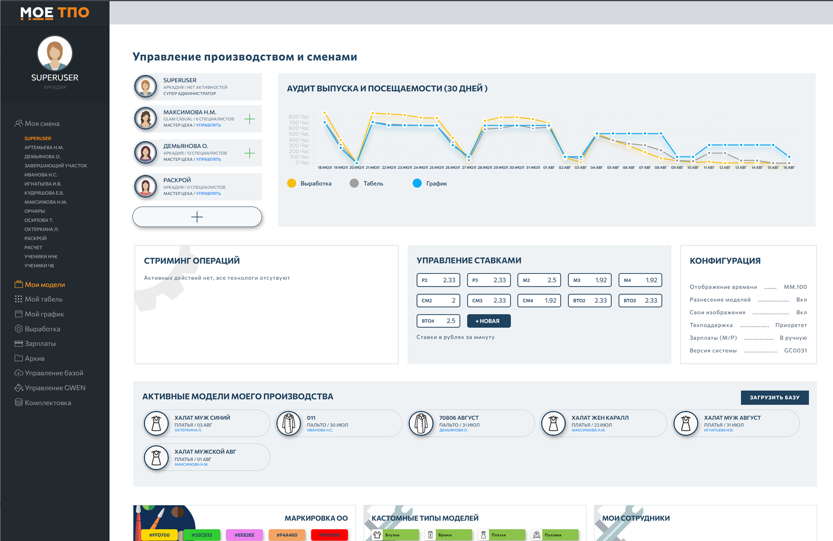Click the РАСКРОЙ avatar in shift list
This screenshot has width=833, height=541.
145,187
